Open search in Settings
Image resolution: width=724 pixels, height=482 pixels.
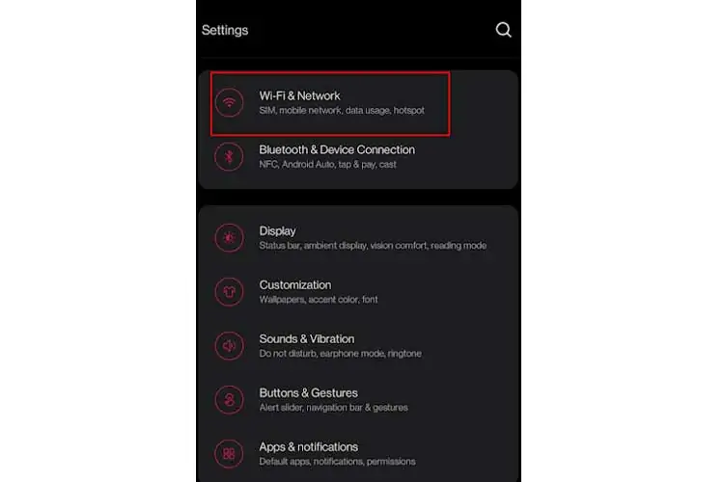point(503,30)
